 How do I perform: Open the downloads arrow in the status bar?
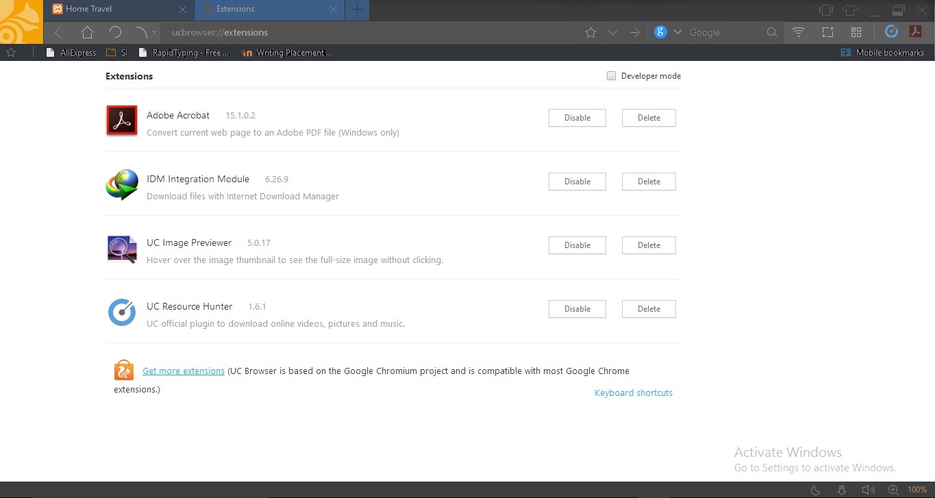click(842, 490)
